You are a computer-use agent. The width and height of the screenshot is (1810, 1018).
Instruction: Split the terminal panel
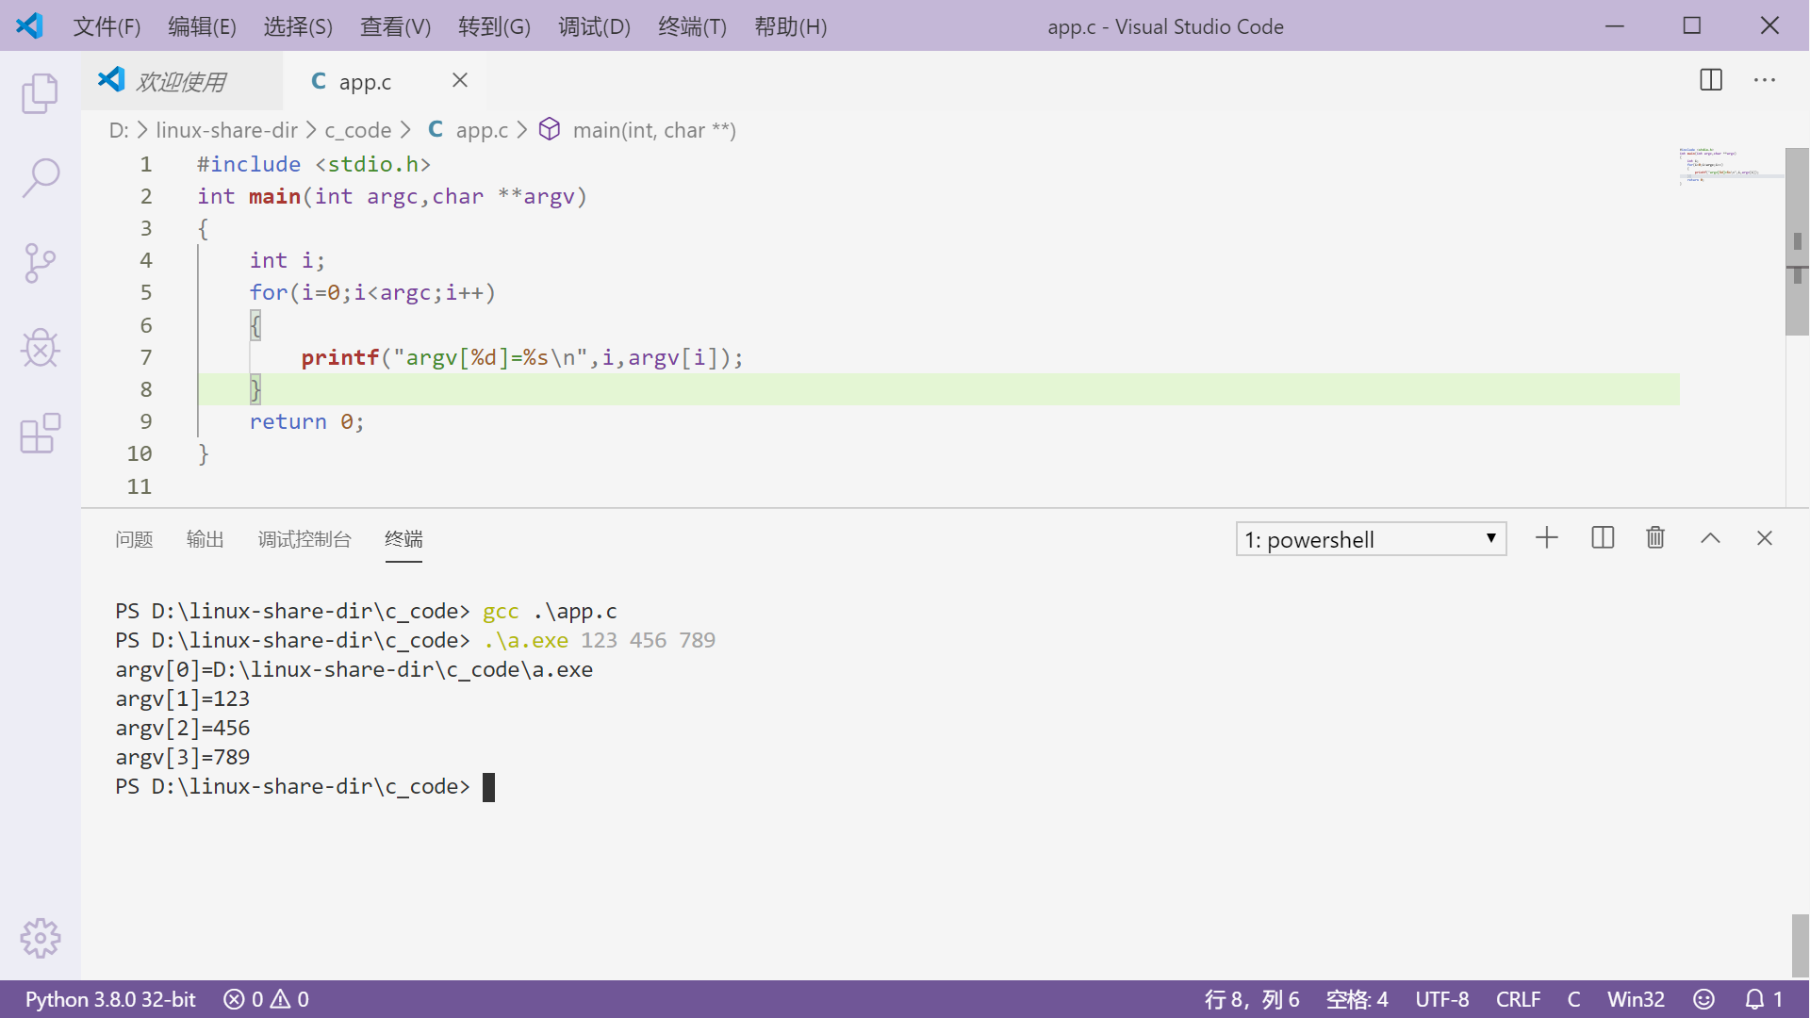1603,538
